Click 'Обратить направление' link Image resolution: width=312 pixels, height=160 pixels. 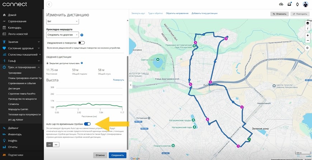pos(177,13)
